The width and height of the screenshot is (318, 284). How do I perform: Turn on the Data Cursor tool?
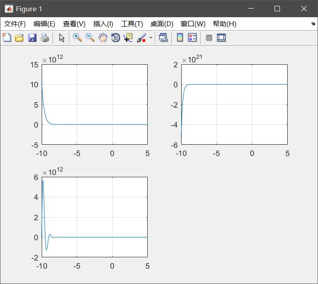[x=128, y=38]
